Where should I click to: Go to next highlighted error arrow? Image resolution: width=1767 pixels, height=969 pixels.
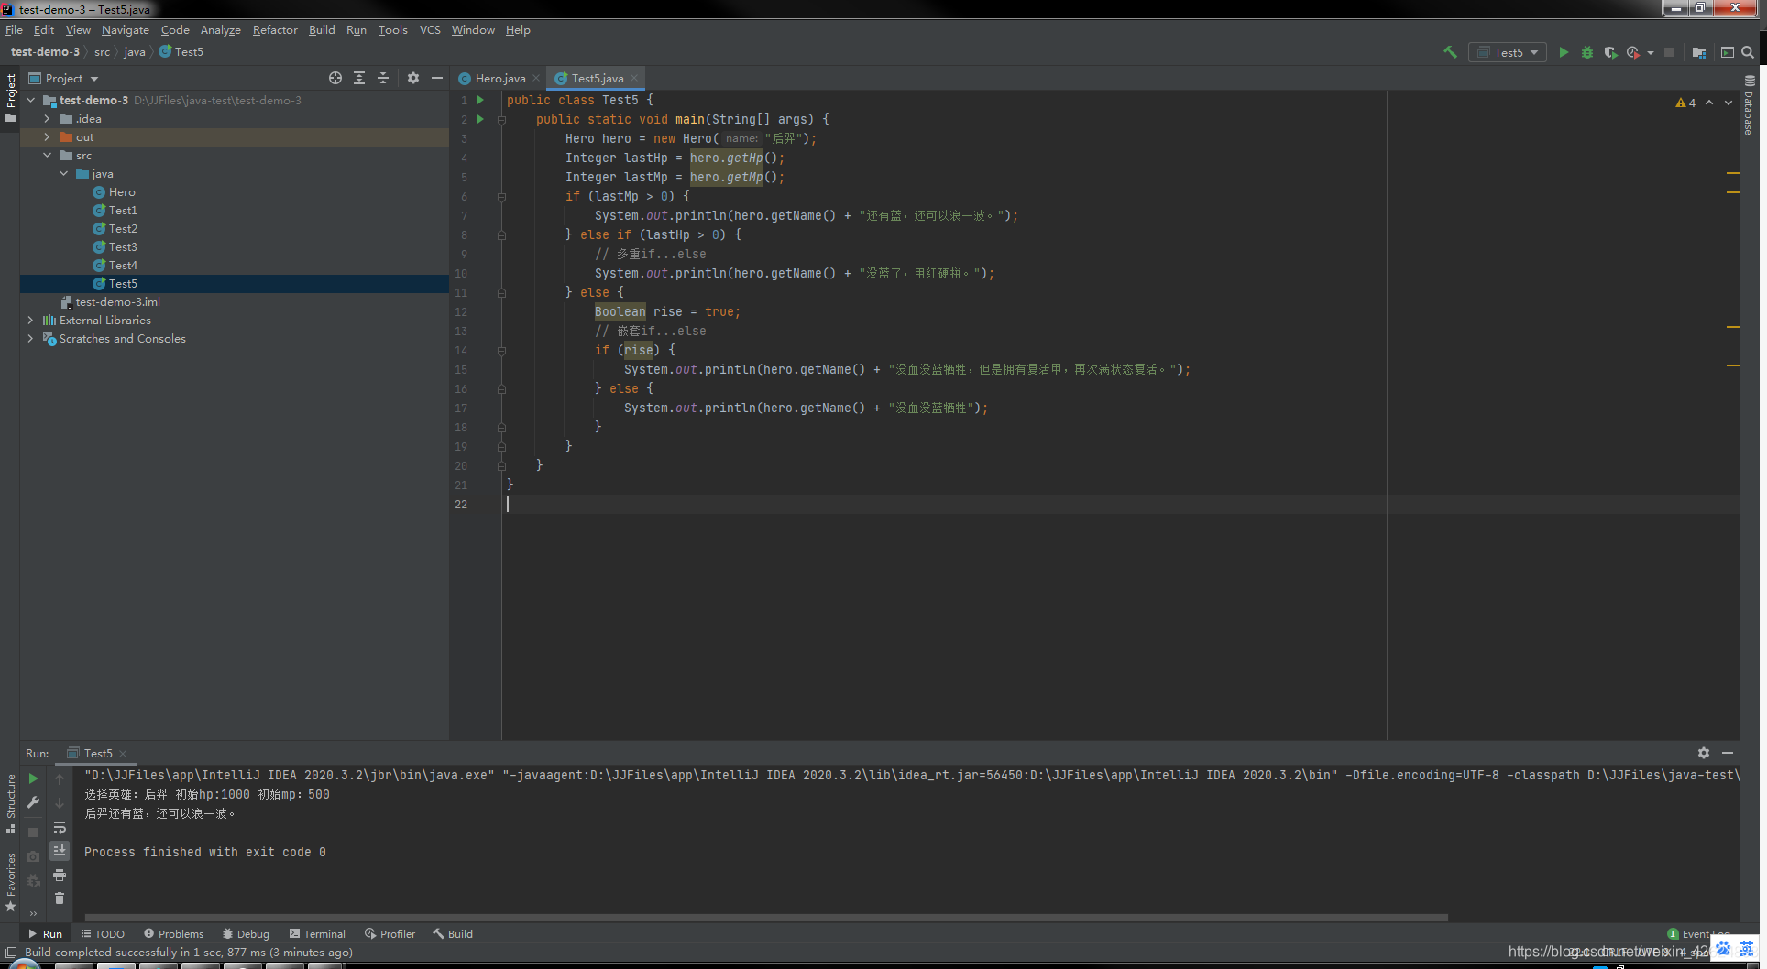[1729, 103]
